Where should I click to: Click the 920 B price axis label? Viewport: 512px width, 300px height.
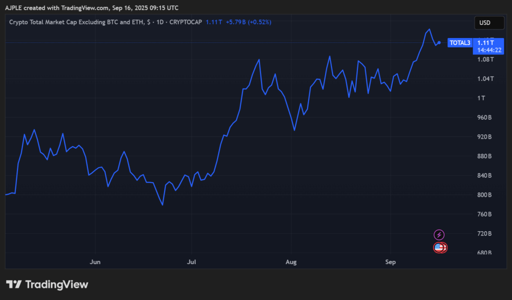484,137
